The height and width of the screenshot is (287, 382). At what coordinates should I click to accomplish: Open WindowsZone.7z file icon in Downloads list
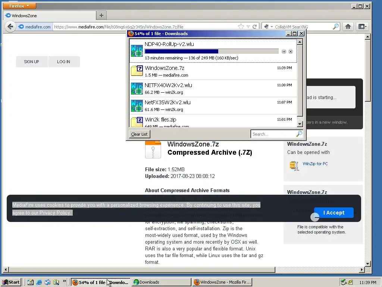point(137,71)
